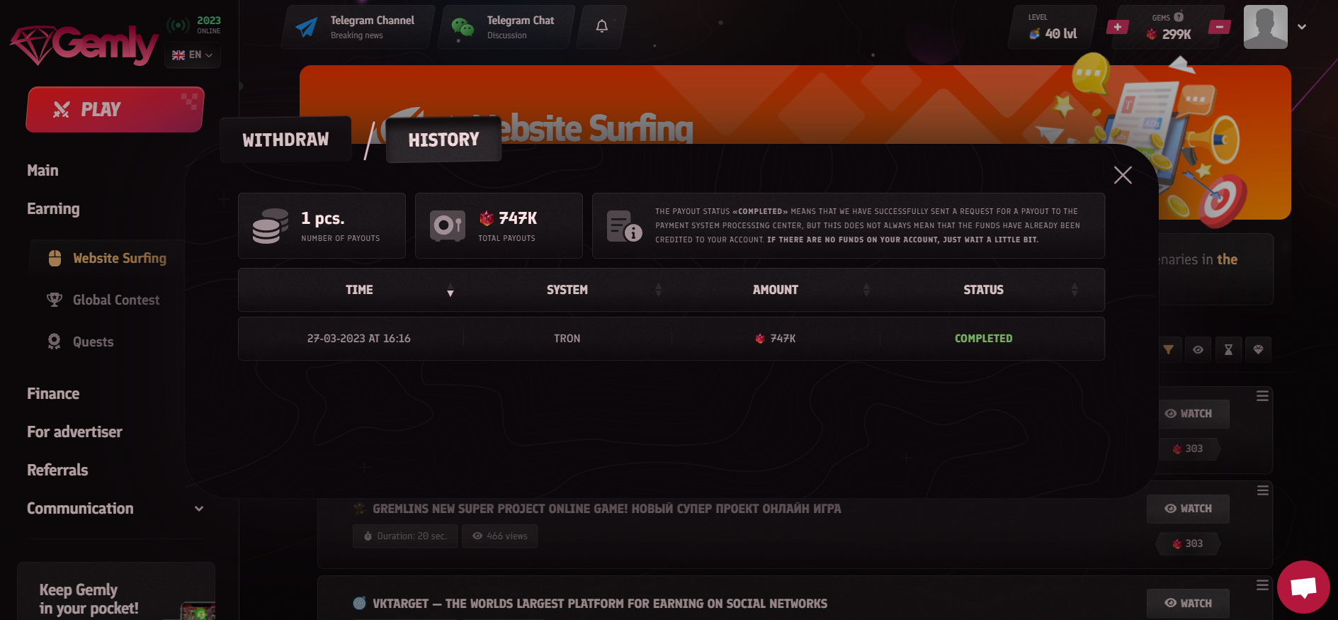1338x620 pixels.
Task: Click the TRON system cell
Action: pyautogui.click(x=567, y=339)
